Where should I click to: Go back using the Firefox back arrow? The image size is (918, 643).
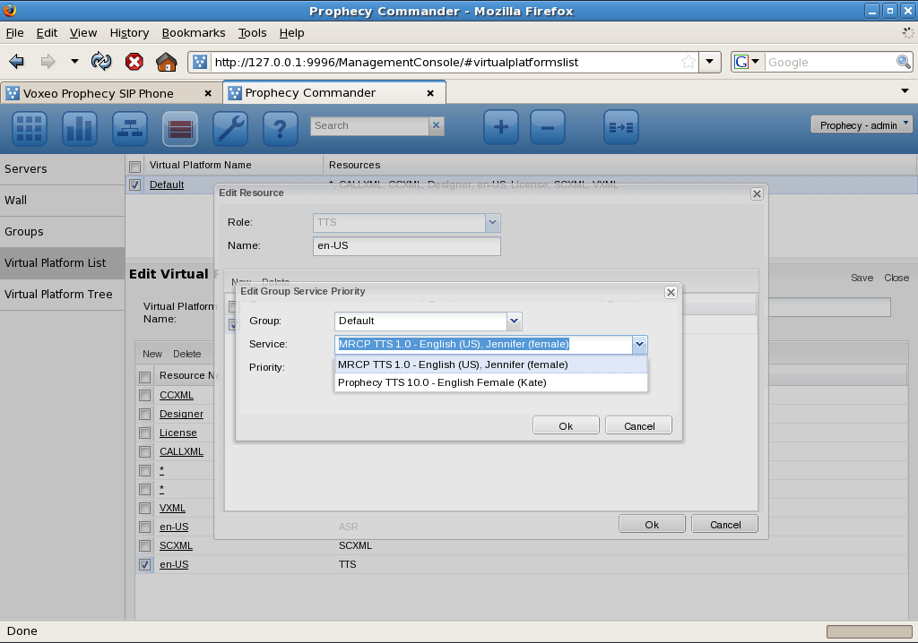click(16, 61)
